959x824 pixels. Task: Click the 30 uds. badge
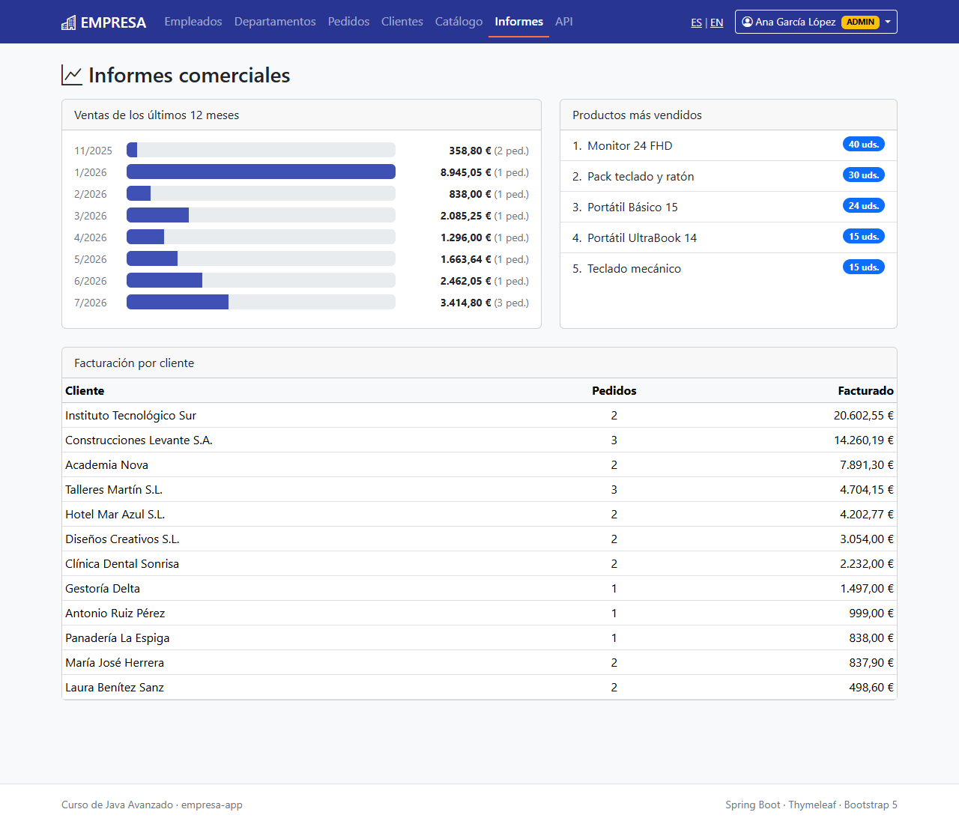pos(864,175)
